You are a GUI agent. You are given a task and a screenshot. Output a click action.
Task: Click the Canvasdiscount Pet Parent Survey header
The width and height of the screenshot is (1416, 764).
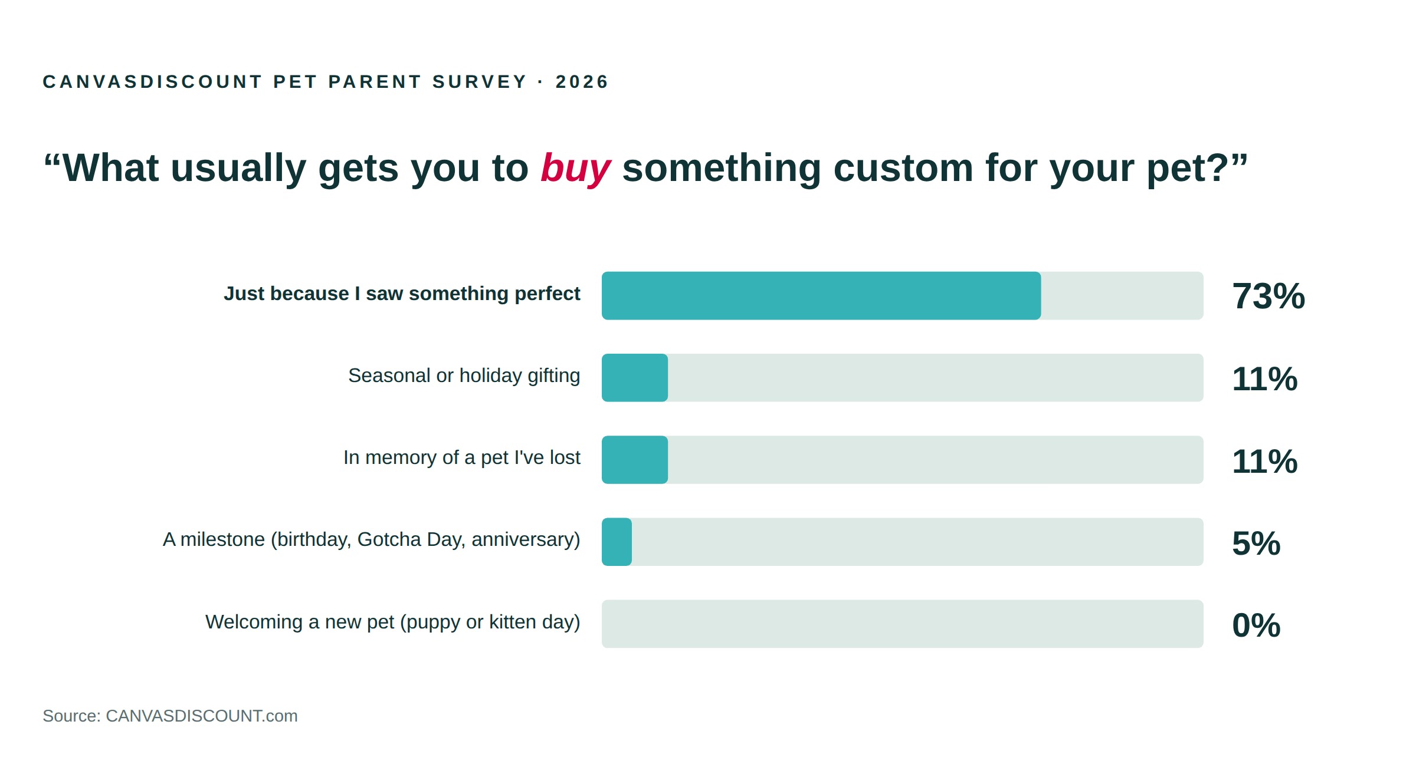325,81
